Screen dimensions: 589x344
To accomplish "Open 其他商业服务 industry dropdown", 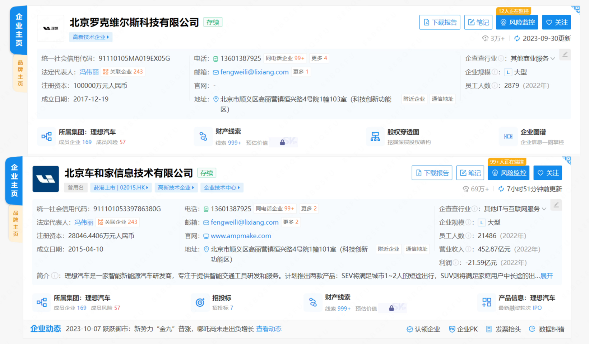I will coord(533,58).
